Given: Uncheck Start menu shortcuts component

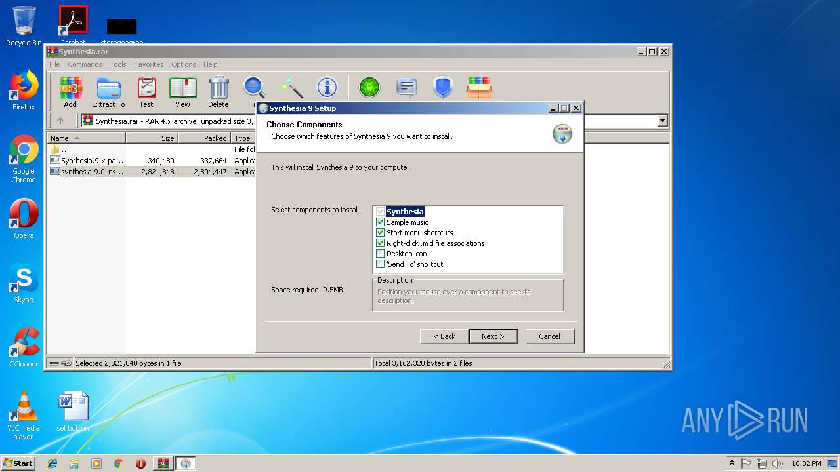Looking at the screenshot, I should (x=380, y=233).
